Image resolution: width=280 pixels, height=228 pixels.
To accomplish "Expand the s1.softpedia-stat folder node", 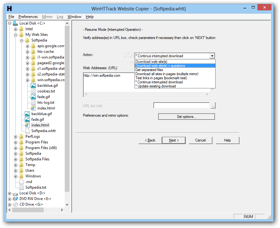I will coord(27,69).
